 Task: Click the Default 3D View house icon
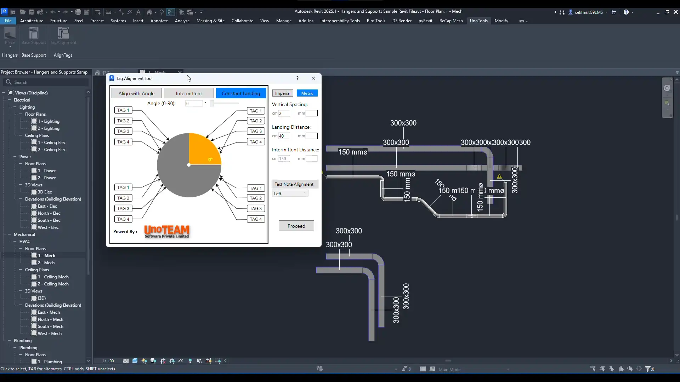coord(149,12)
